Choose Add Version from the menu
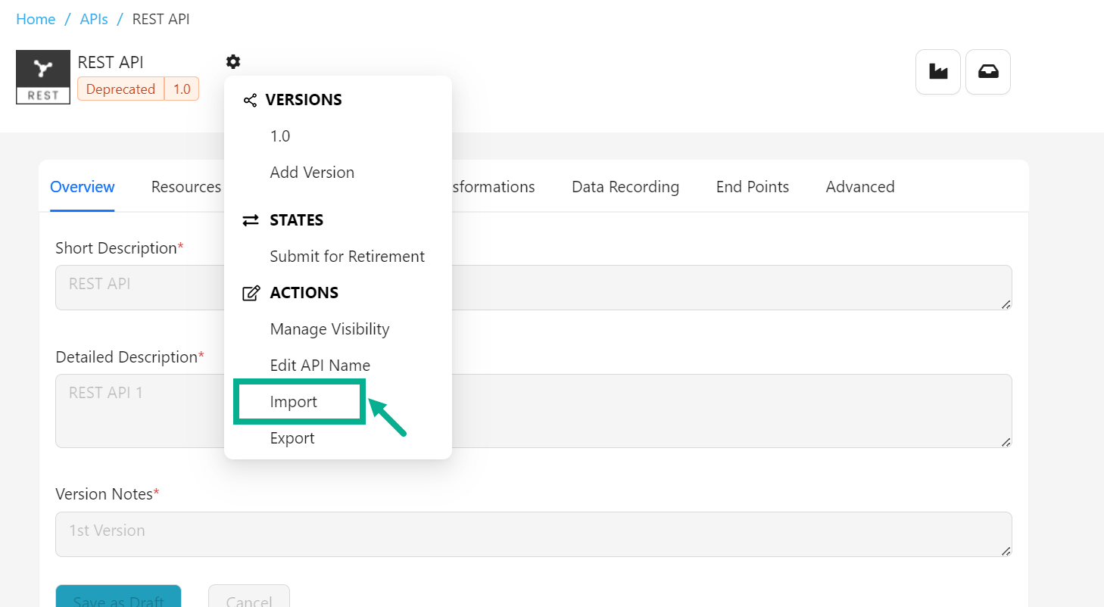 (x=312, y=173)
